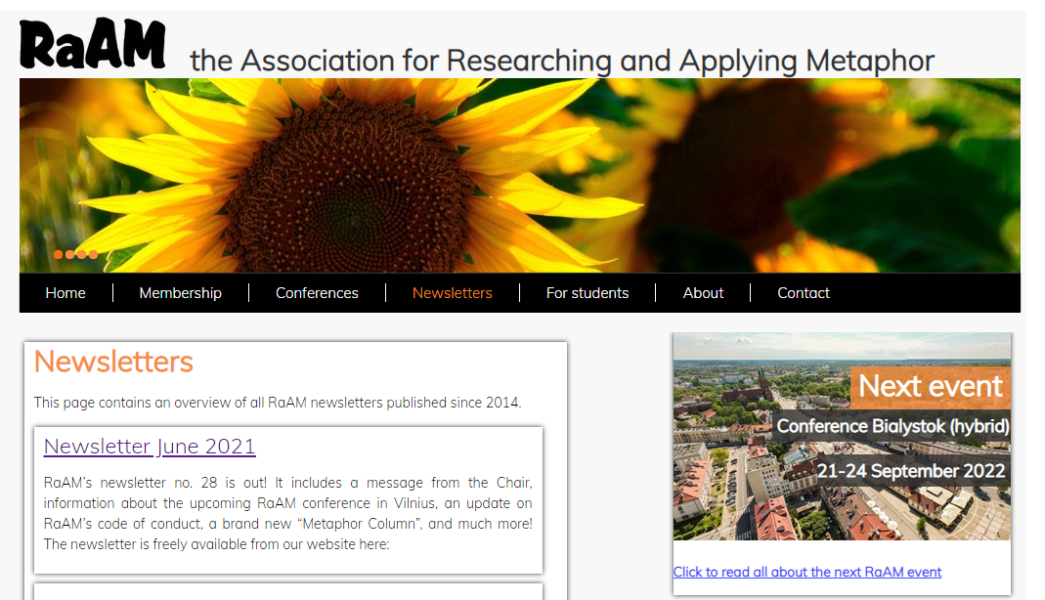Viewport: 1045px width, 600px height.
Task: Open the Home menu item
Action: 65,293
